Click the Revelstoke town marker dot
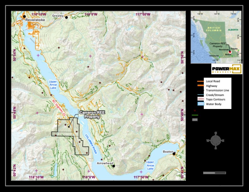Viewport: 249px width, 192px height. [x=24, y=16]
